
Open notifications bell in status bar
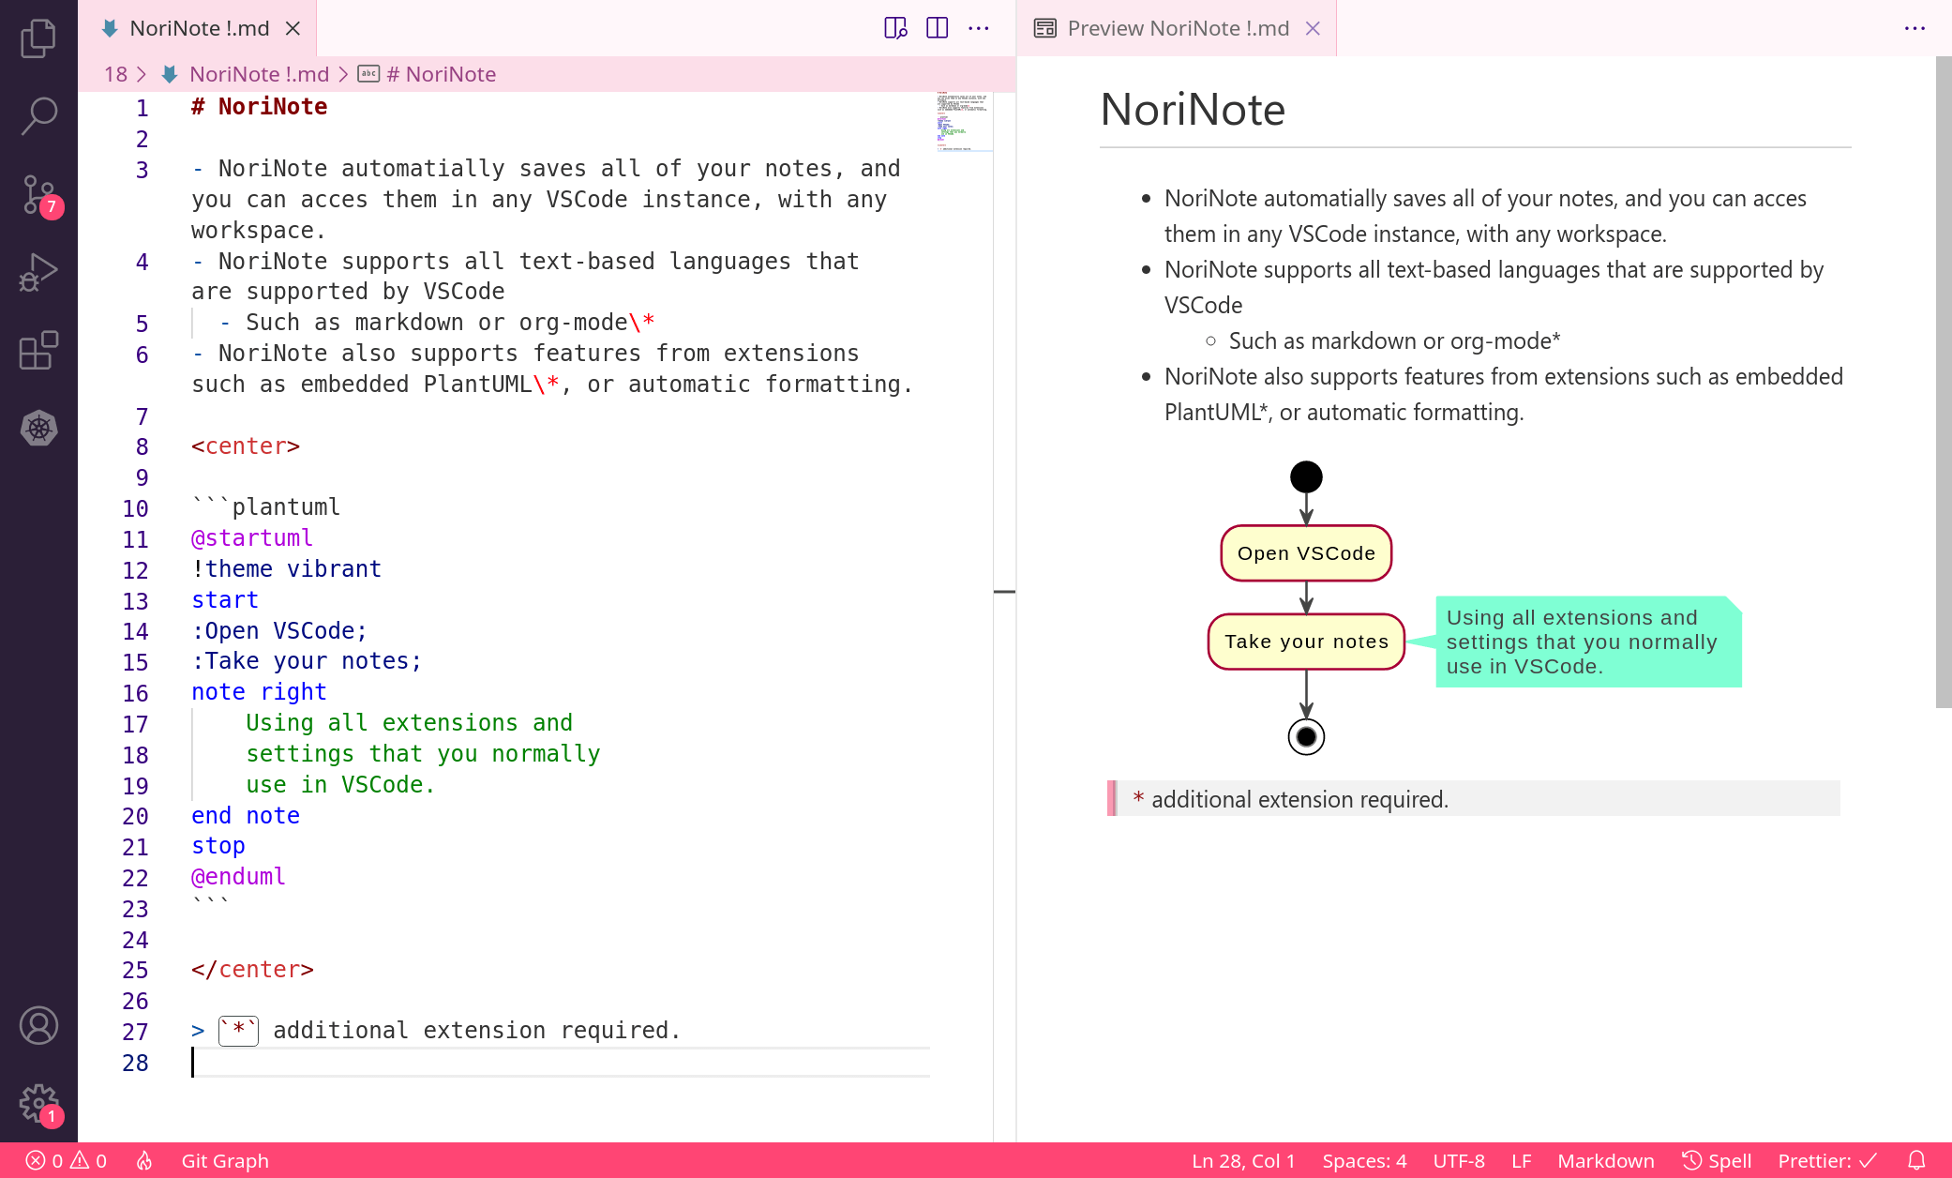pos(1917,1161)
